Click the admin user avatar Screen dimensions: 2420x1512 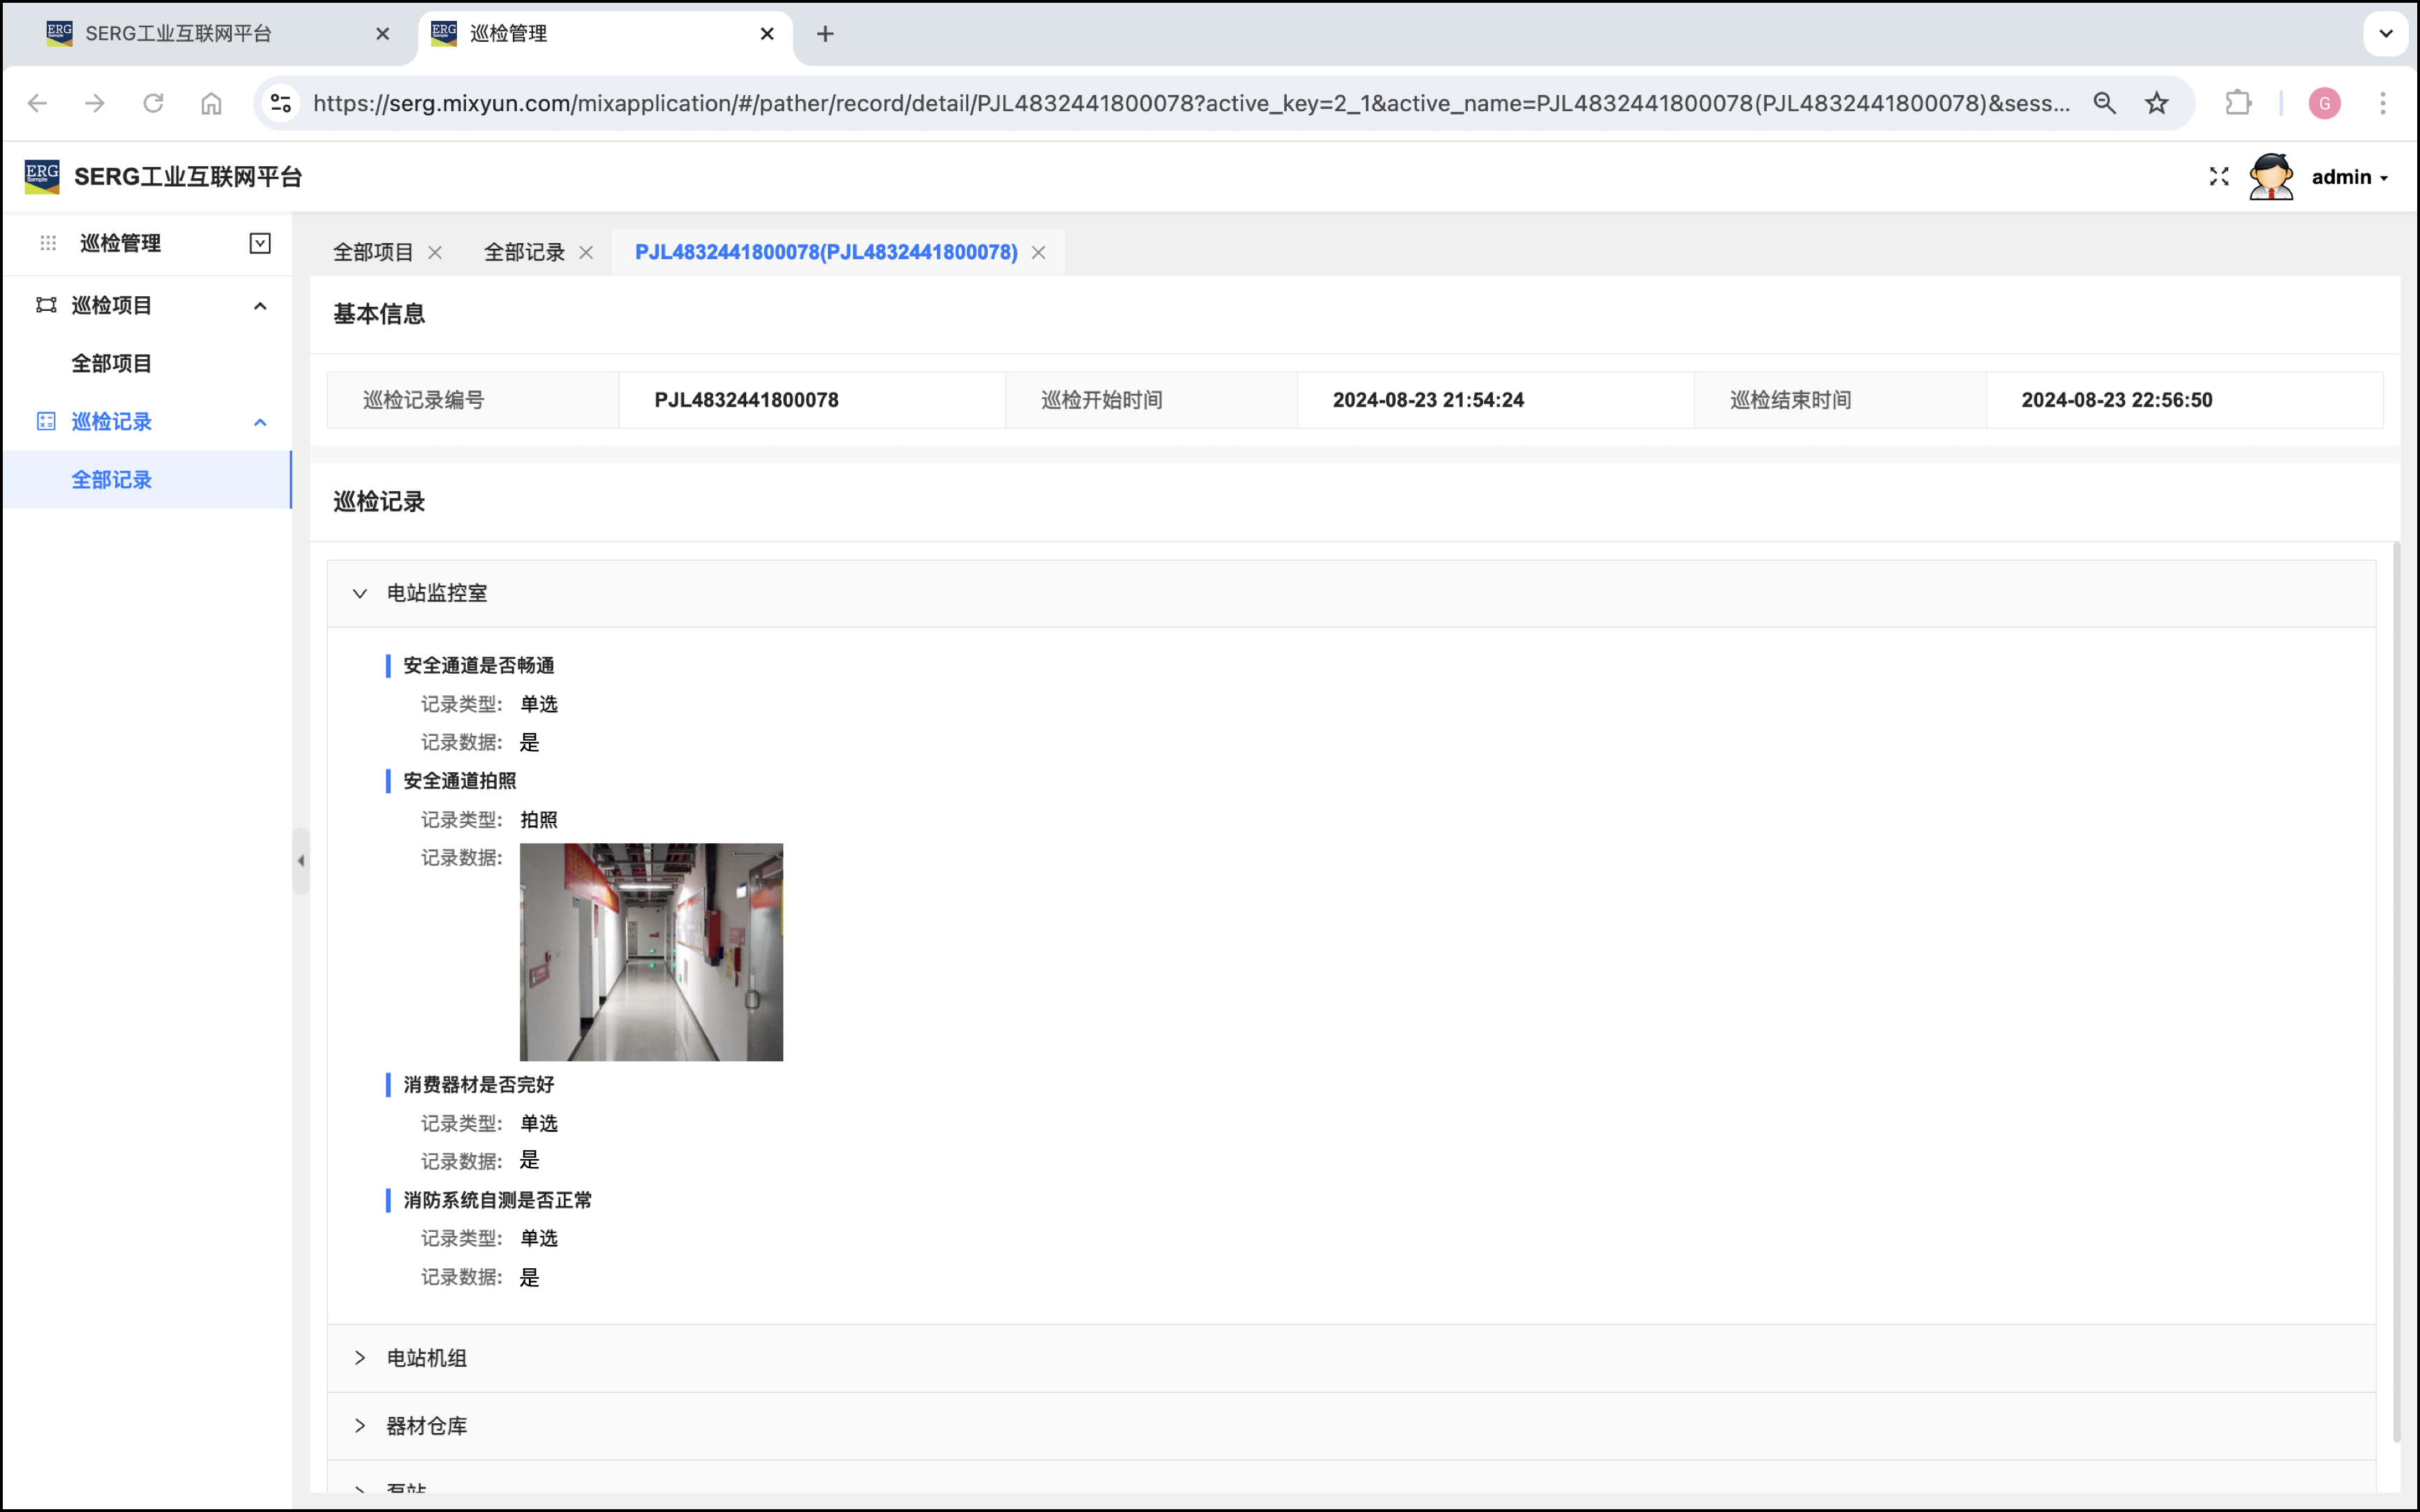(x=2270, y=177)
